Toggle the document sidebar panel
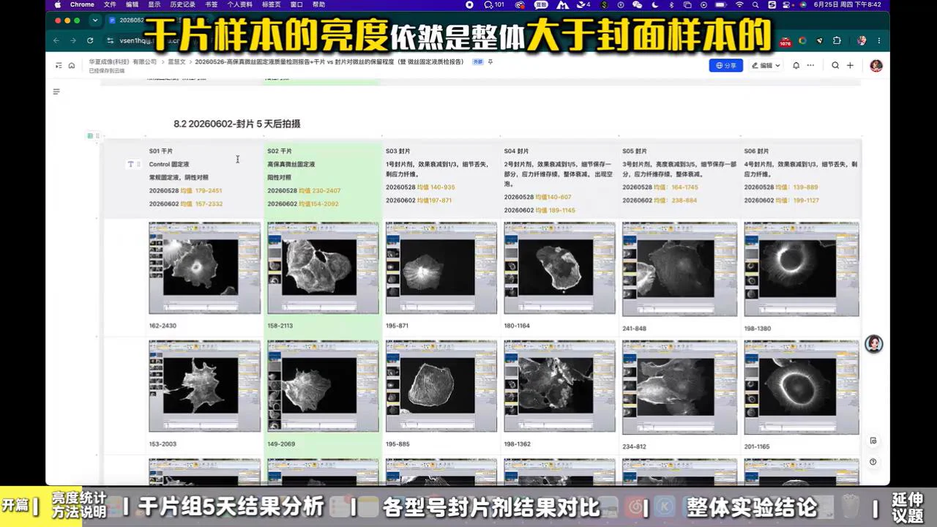This screenshot has height=527, width=937. click(59, 65)
